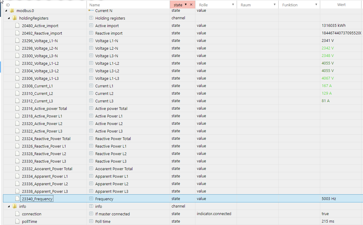This screenshot has height=225, width=363.
Task: Select the 23326_Reactive_Power L1 row
Action: click(x=183, y=146)
